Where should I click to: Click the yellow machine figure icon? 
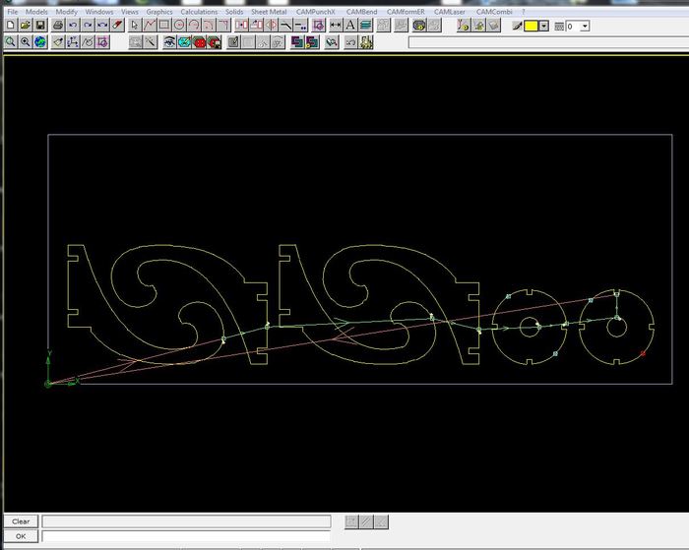(x=366, y=42)
